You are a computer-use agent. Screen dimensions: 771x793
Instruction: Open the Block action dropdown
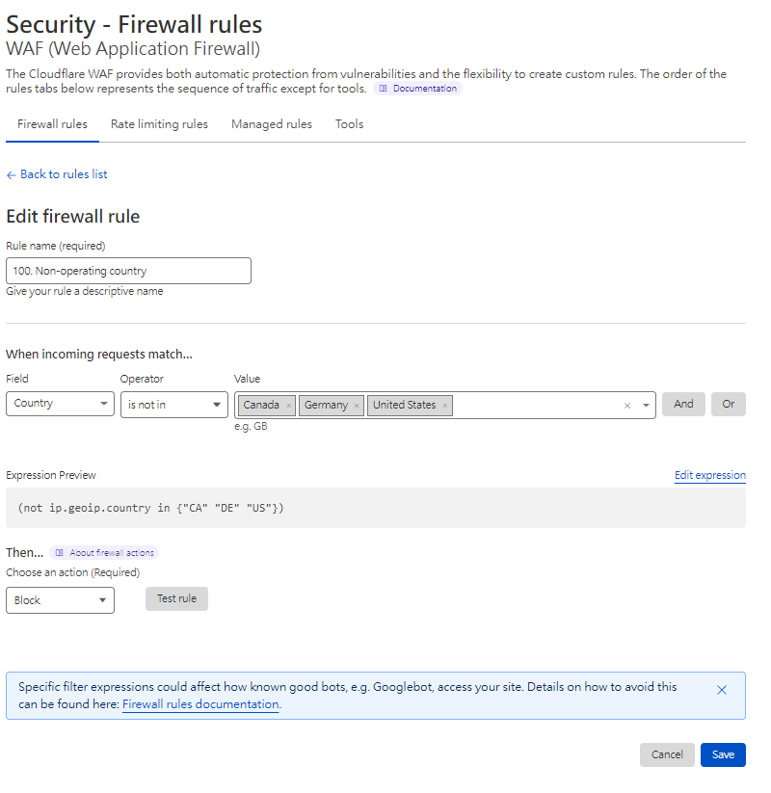[x=60, y=600]
